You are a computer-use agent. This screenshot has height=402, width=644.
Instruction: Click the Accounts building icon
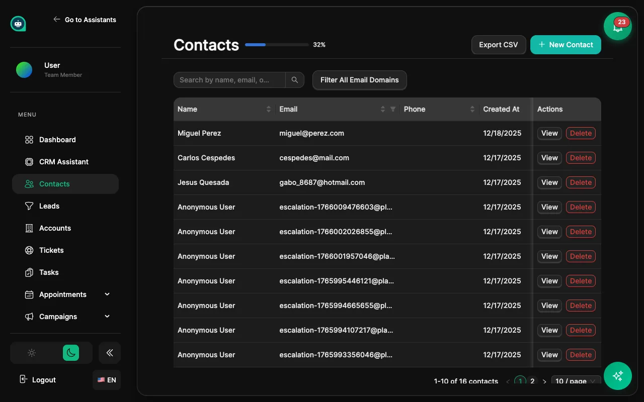click(29, 228)
